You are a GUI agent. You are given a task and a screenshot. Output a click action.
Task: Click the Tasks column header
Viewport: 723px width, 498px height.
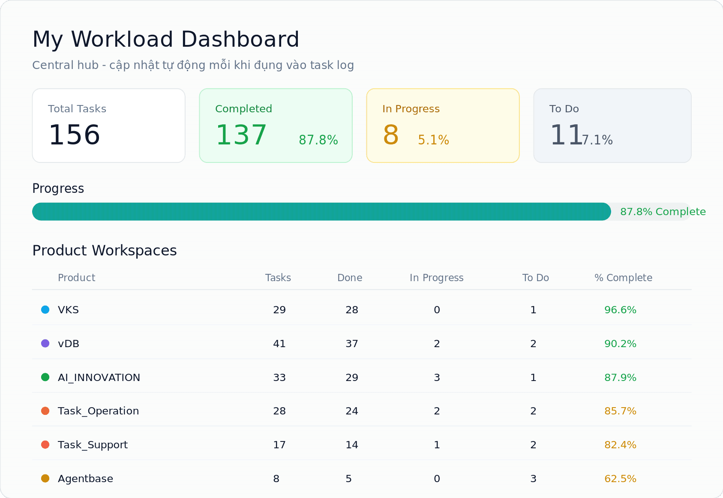click(278, 278)
